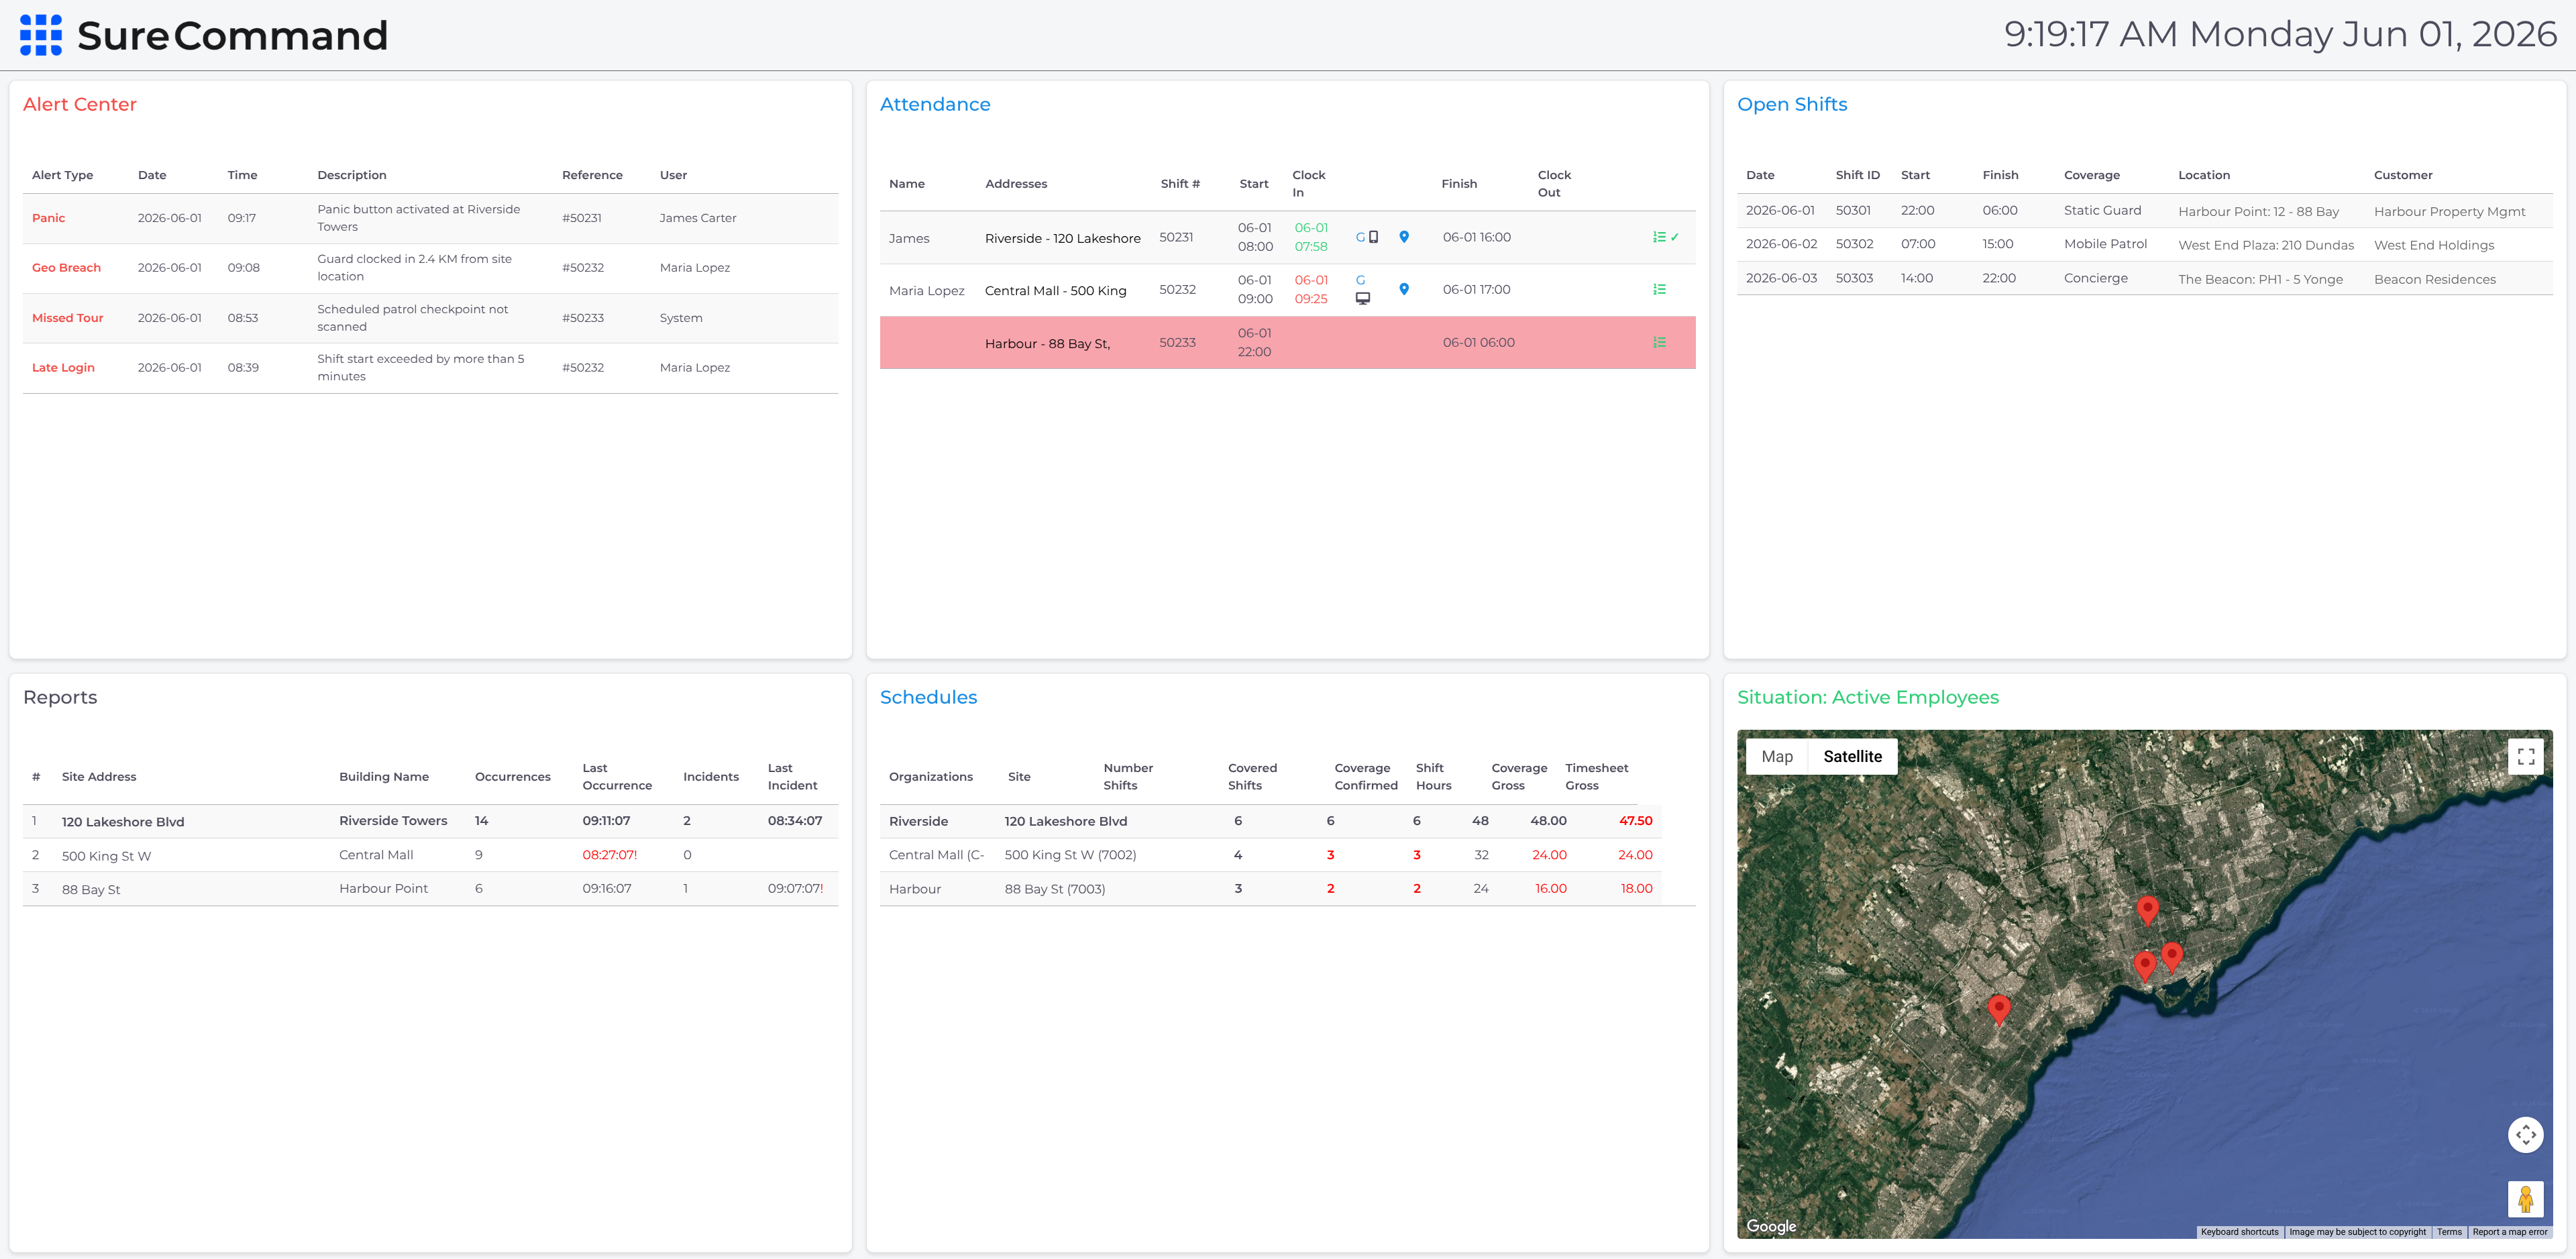The width and height of the screenshot is (2576, 1259).
Task: Select the Geo Breach alert type
Action: [x=66, y=268]
